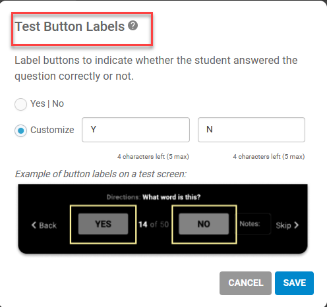Click the YES button in the example

coord(103,224)
